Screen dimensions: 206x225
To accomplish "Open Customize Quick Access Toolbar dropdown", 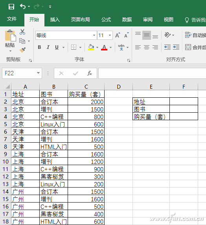I will tap(50, 7).
